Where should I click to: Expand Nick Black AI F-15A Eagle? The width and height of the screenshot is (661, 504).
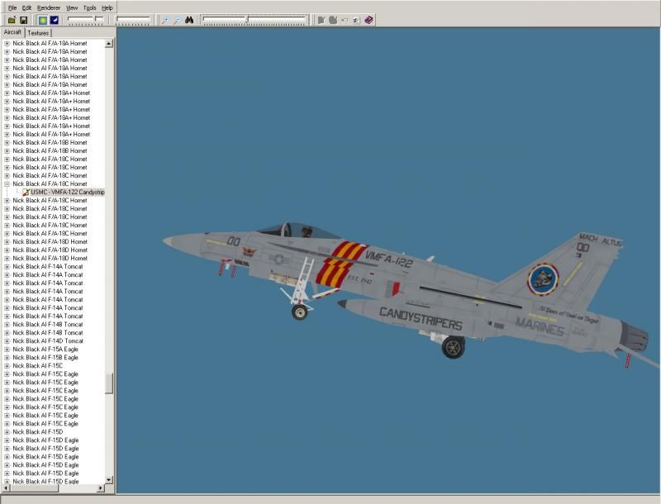[x=7, y=349]
